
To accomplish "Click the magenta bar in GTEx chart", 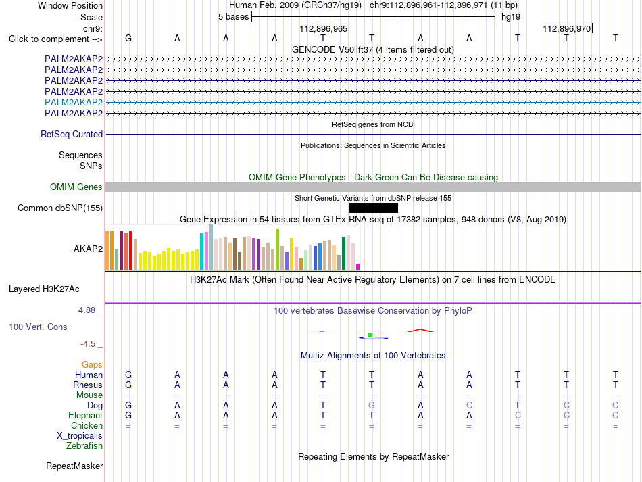I will point(358,267).
